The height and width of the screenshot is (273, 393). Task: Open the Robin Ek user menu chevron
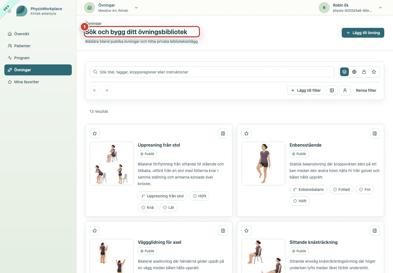click(x=380, y=8)
